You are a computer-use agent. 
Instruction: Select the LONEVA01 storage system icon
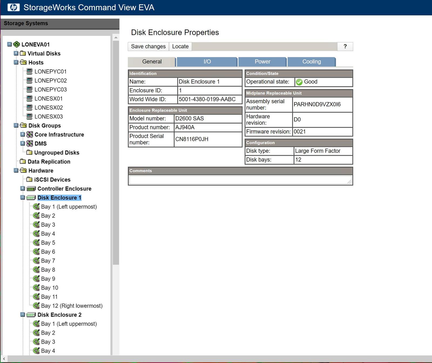pyautogui.click(x=16, y=44)
